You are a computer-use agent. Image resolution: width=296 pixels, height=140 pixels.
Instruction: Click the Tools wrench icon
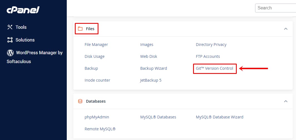point(10,27)
